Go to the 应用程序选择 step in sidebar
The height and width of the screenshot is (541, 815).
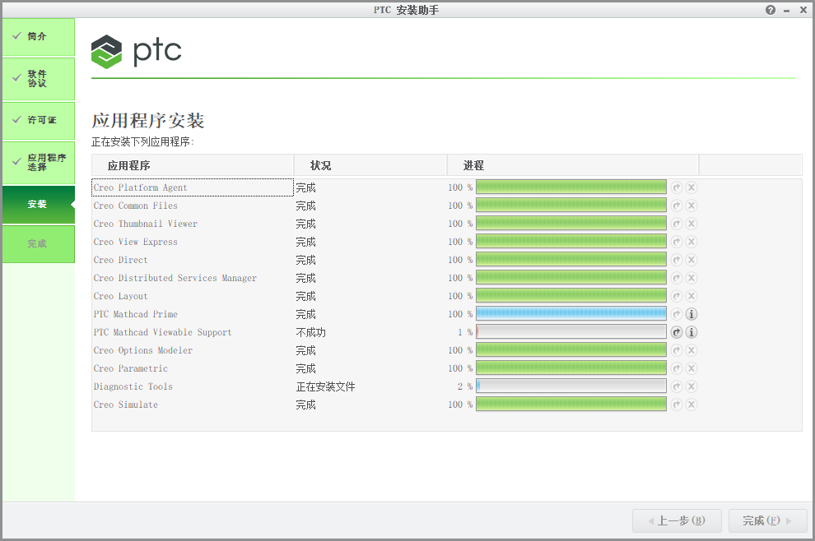tap(39, 163)
